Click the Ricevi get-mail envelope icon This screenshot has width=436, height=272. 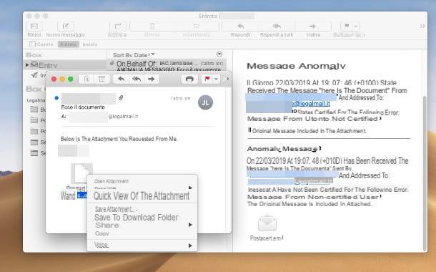click(34, 26)
